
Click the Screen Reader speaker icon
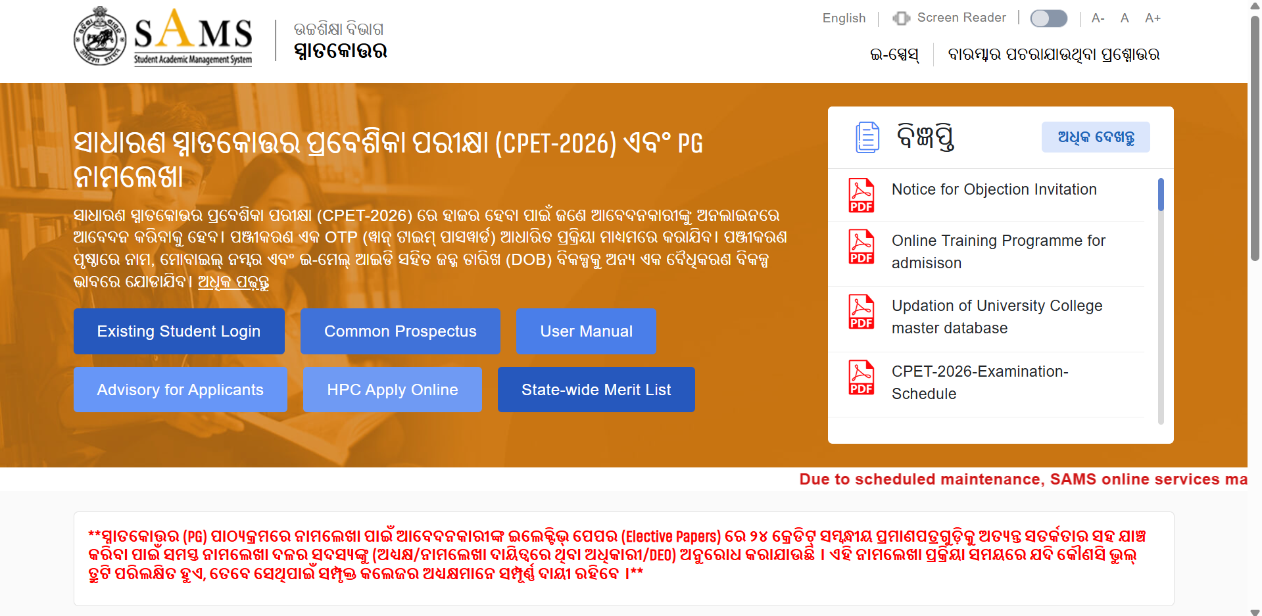click(x=901, y=18)
